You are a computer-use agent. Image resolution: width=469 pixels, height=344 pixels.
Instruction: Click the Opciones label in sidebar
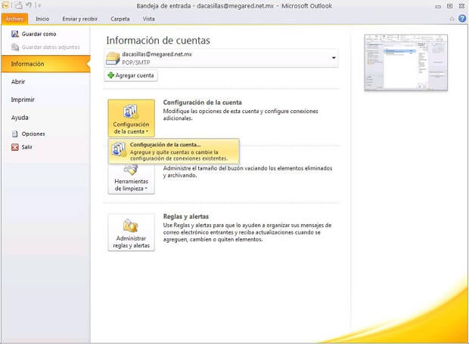(33, 134)
